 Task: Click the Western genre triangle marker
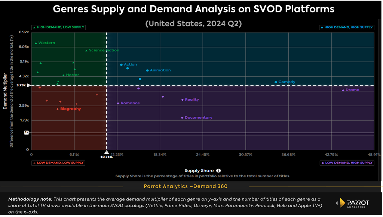click(x=36, y=43)
